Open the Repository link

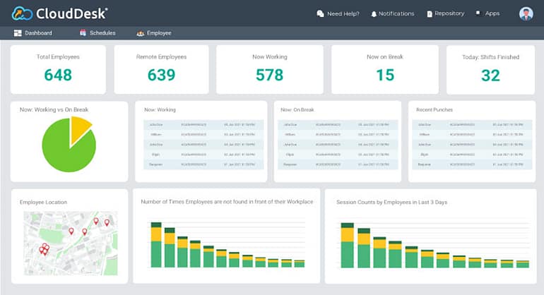coord(449,13)
